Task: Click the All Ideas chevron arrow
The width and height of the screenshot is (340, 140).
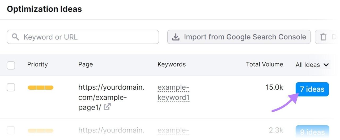Action: [326, 65]
